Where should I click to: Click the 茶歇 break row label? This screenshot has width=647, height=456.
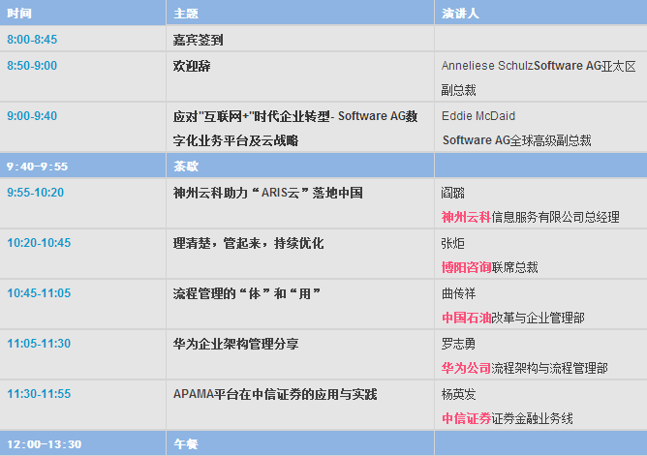[186, 167]
